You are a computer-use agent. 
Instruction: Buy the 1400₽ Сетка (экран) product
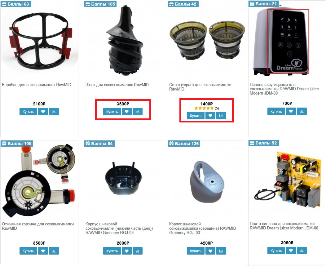click(196, 116)
